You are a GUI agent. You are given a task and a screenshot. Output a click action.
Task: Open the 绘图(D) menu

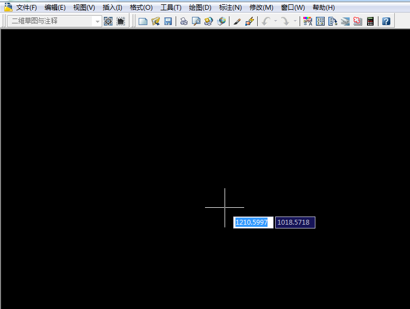tap(200, 8)
